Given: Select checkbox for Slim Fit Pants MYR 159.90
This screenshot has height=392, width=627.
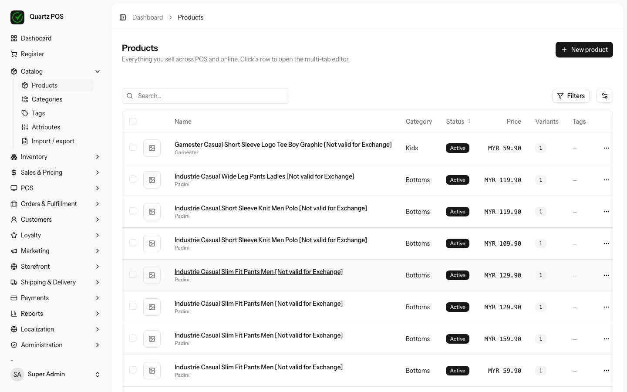Looking at the screenshot, I should pyautogui.click(x=133, y=338).
